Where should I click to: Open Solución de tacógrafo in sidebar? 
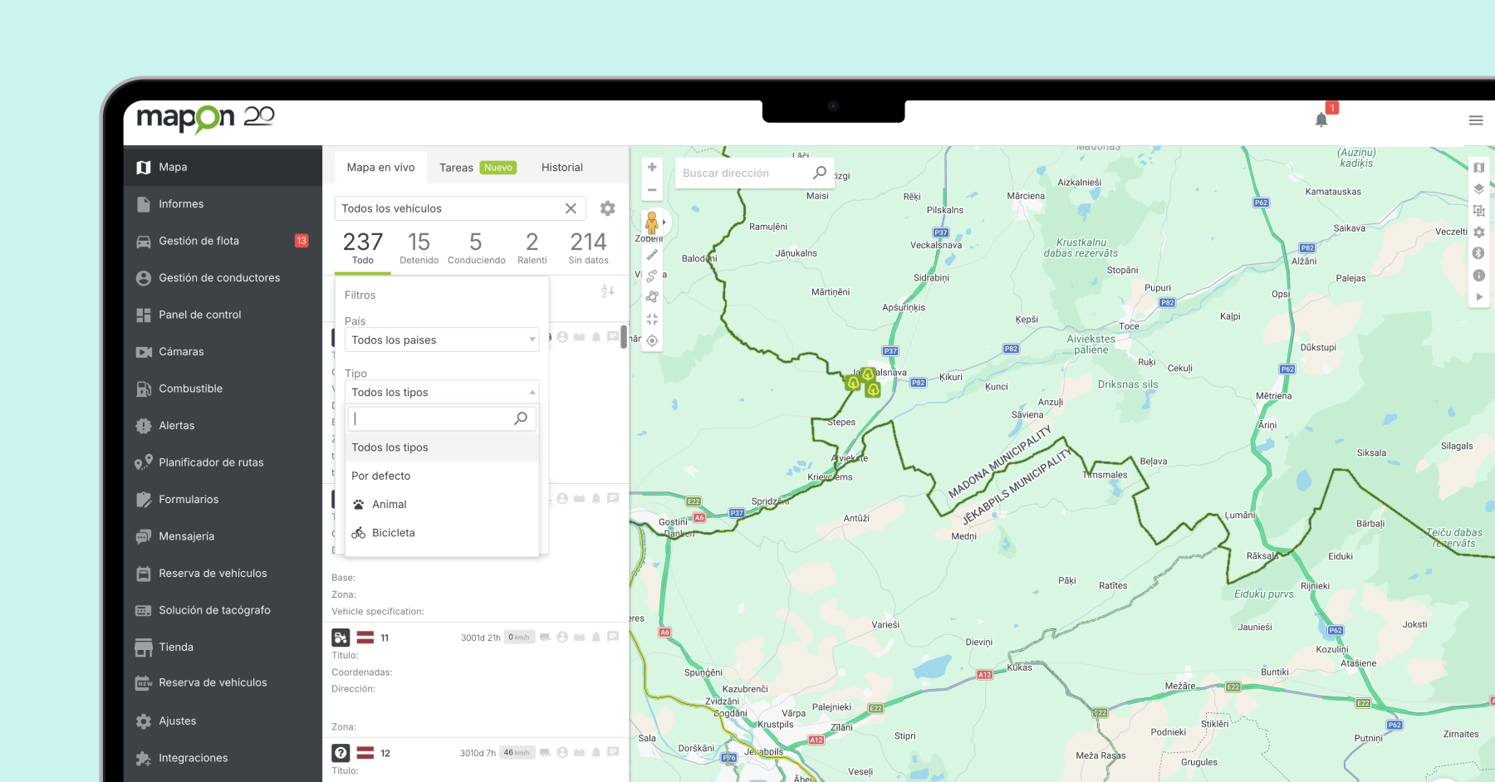point(223,610)
